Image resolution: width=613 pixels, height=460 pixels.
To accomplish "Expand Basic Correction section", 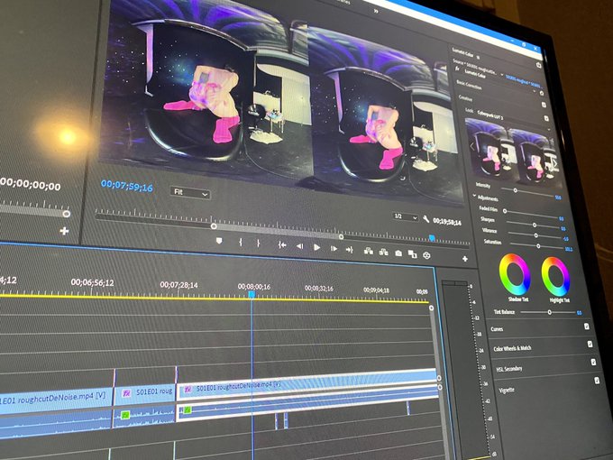I will click(x=469, y=84).
